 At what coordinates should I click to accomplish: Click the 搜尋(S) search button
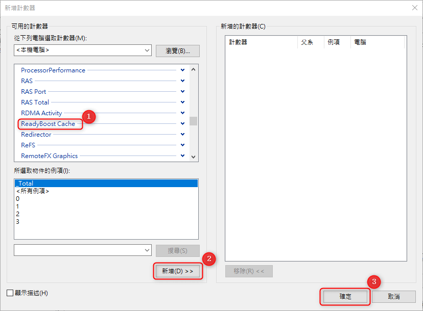177,250
